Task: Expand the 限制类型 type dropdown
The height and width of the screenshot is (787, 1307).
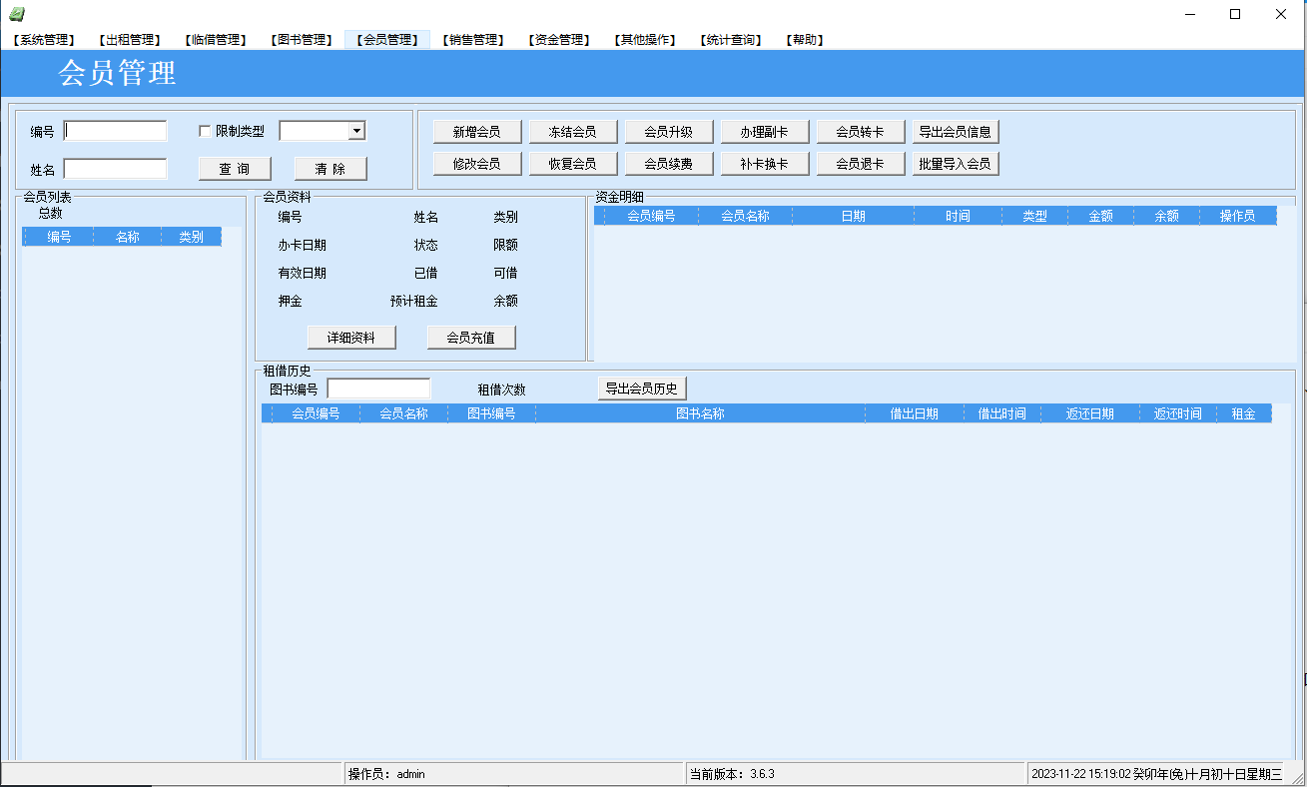Action: [356, 131]
